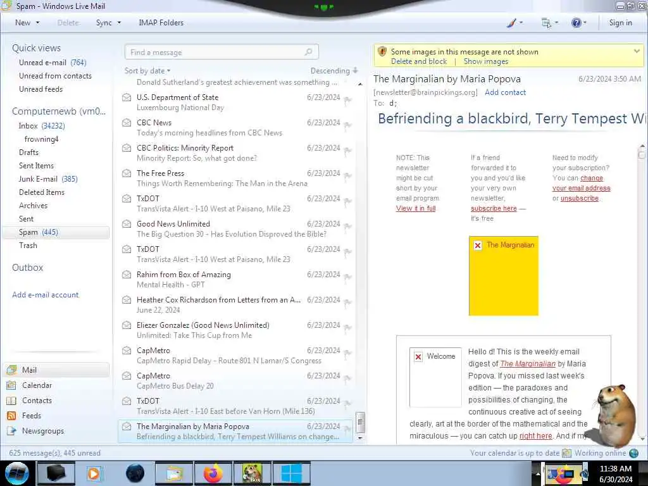The height and width of the screenshot is (486, 648).
Task: Switch to Newsgroups view
Action: point(43,431)
